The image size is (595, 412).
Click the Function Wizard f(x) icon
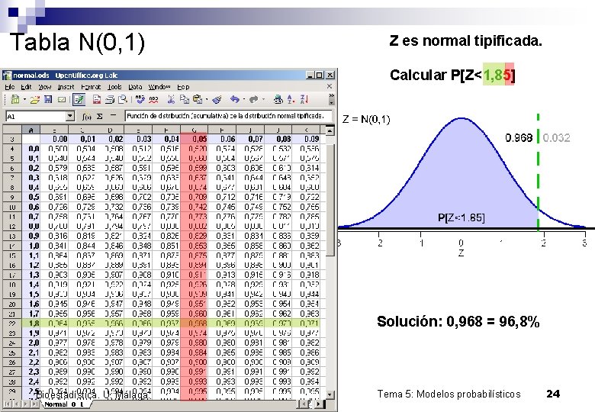point(87,117)
